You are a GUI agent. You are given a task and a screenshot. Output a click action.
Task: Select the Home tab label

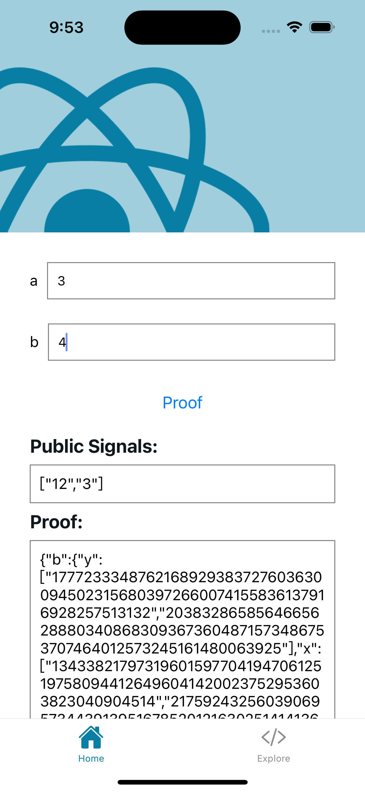click(x=91, y=758)
